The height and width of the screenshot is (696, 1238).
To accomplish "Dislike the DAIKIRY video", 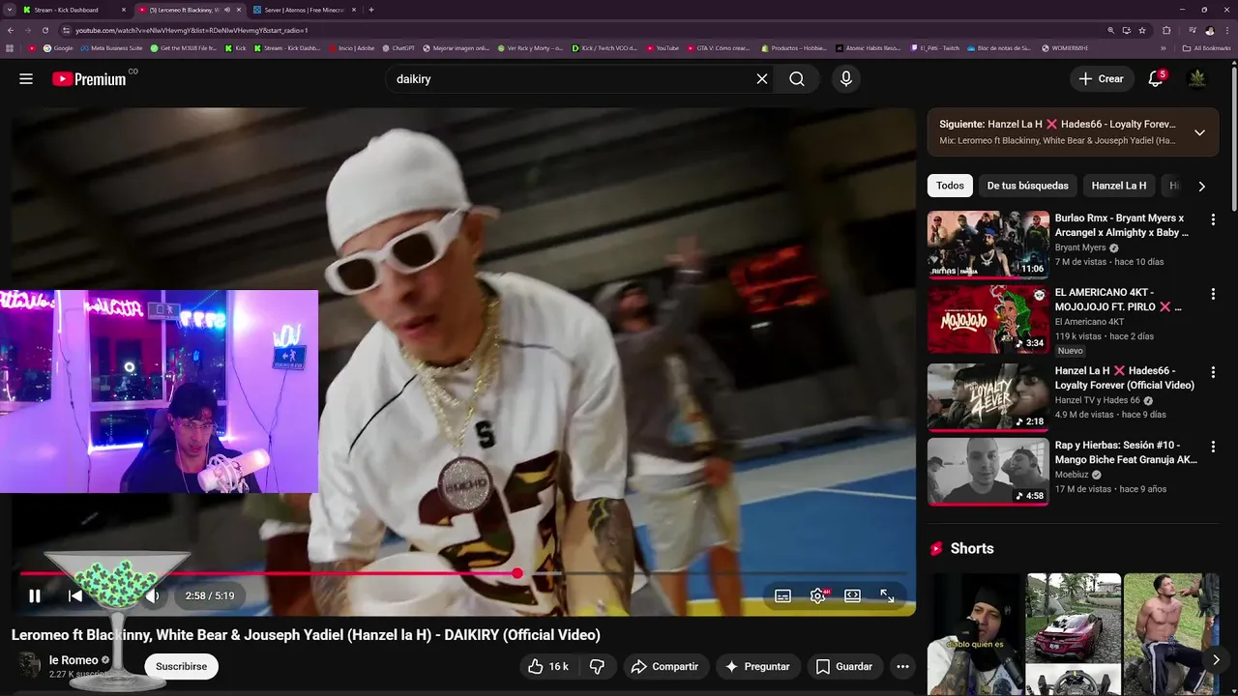I will click(x=597, y=666).
